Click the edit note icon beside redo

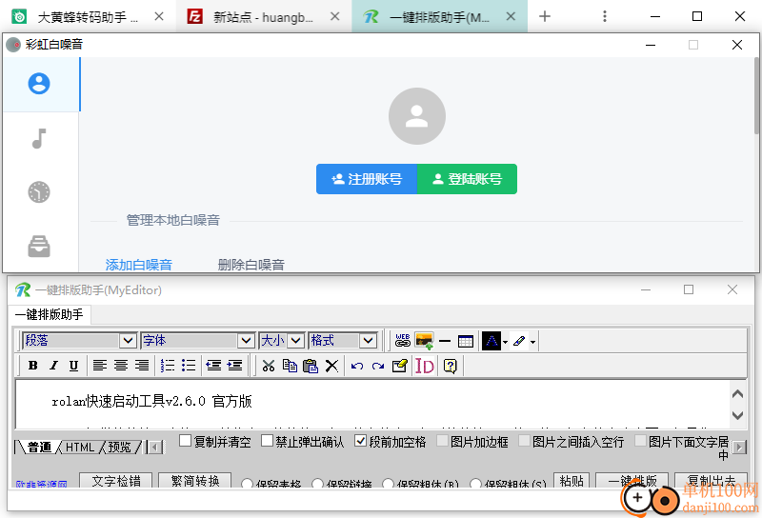(x=399, y=366)
